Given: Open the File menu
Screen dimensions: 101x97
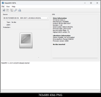Looking at the screenshot, I should coord(3,6).
